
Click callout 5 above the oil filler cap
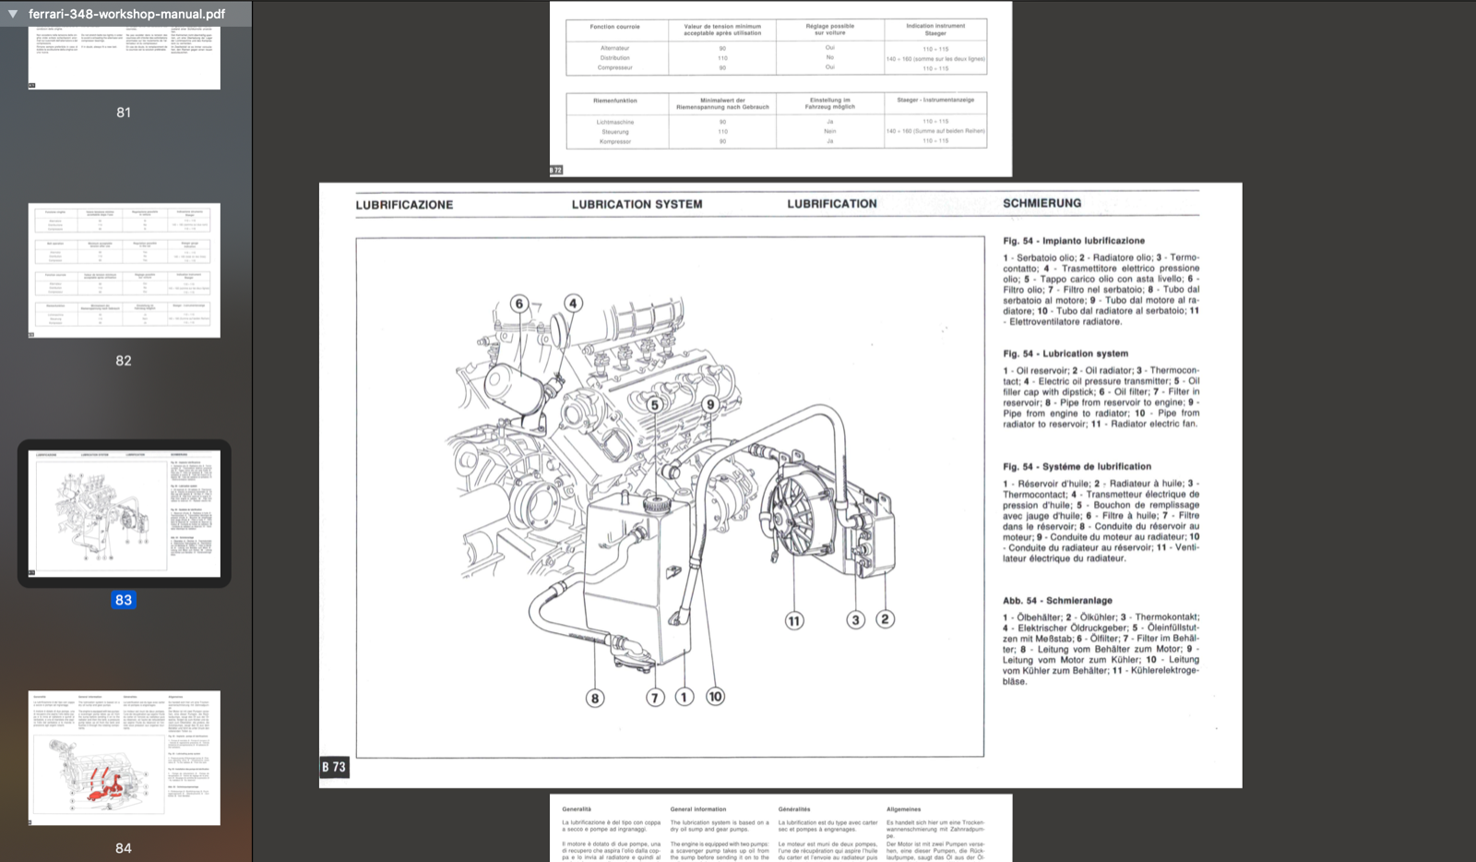[x=655, y=404]
